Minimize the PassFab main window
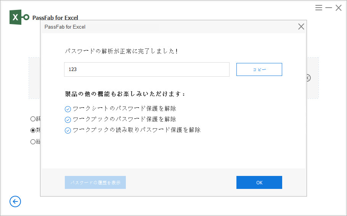 (x=329, y=8)
